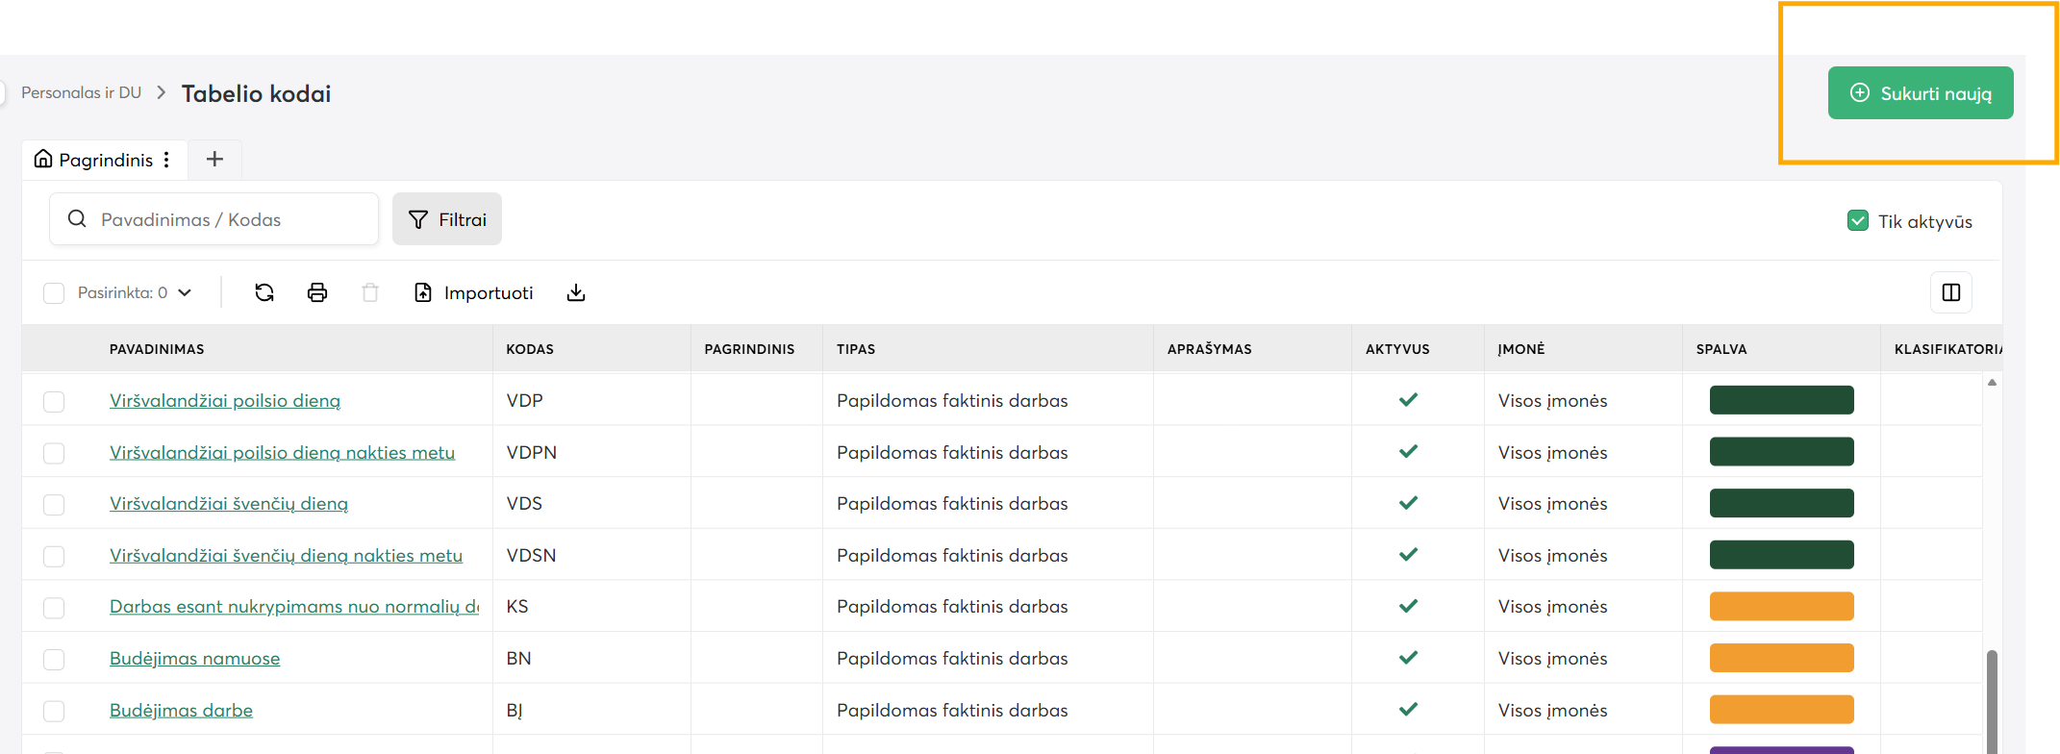Focus the Pavadinimas / Kodas search field
2060x754 pixels.
(214, 219)
